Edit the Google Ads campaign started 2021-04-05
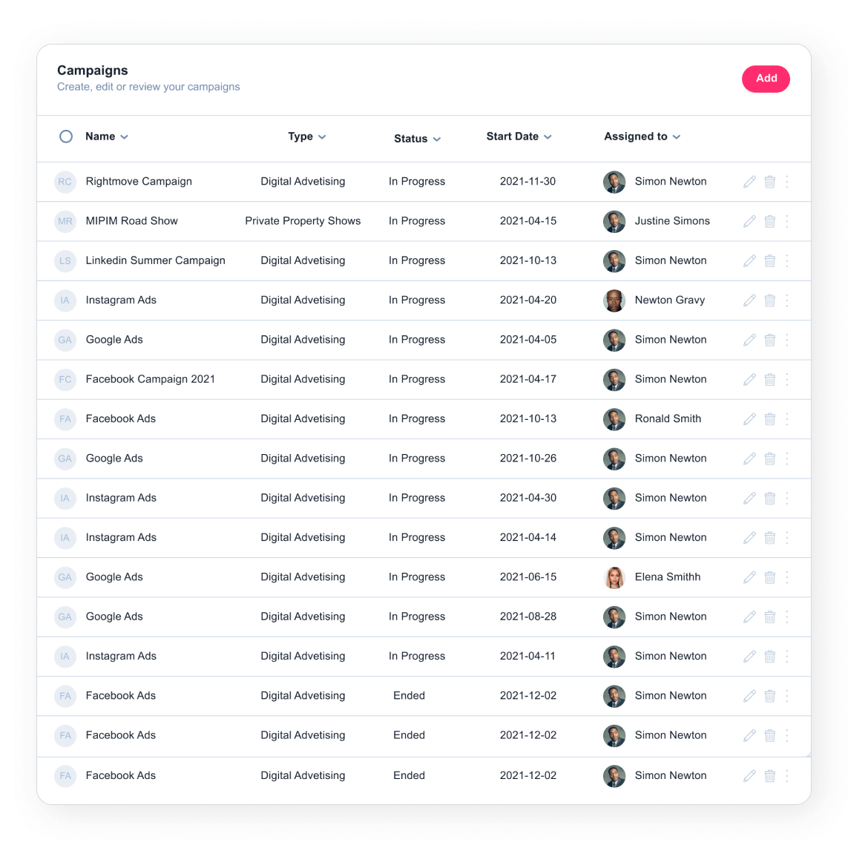Screen dimensions: 848x848 click(749, 340)
